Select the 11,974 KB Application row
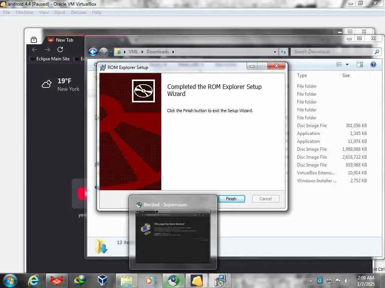Image resolution: width=385 pixels, height=288 pixels. click(332, 141)
